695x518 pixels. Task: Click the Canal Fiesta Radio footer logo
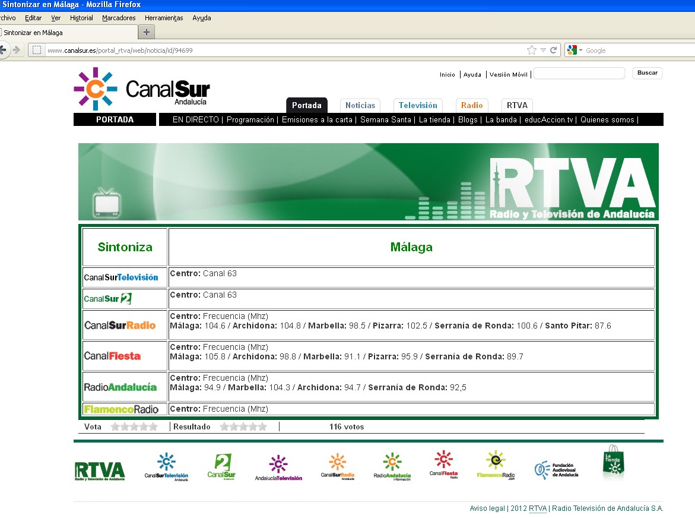click(x=443, y=465)
